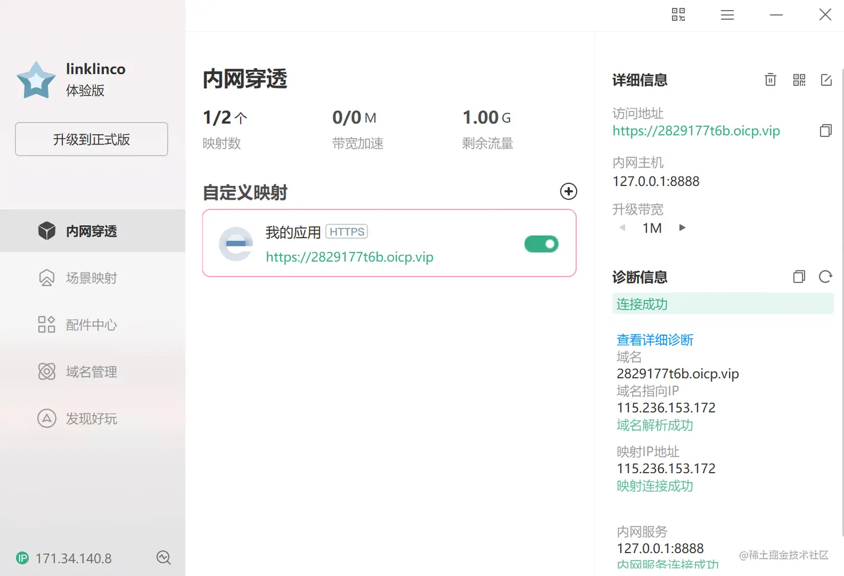The image size is (844, 576).
Task: Click the 映射连接成功 status text
Action: click(x=655, y=486)
